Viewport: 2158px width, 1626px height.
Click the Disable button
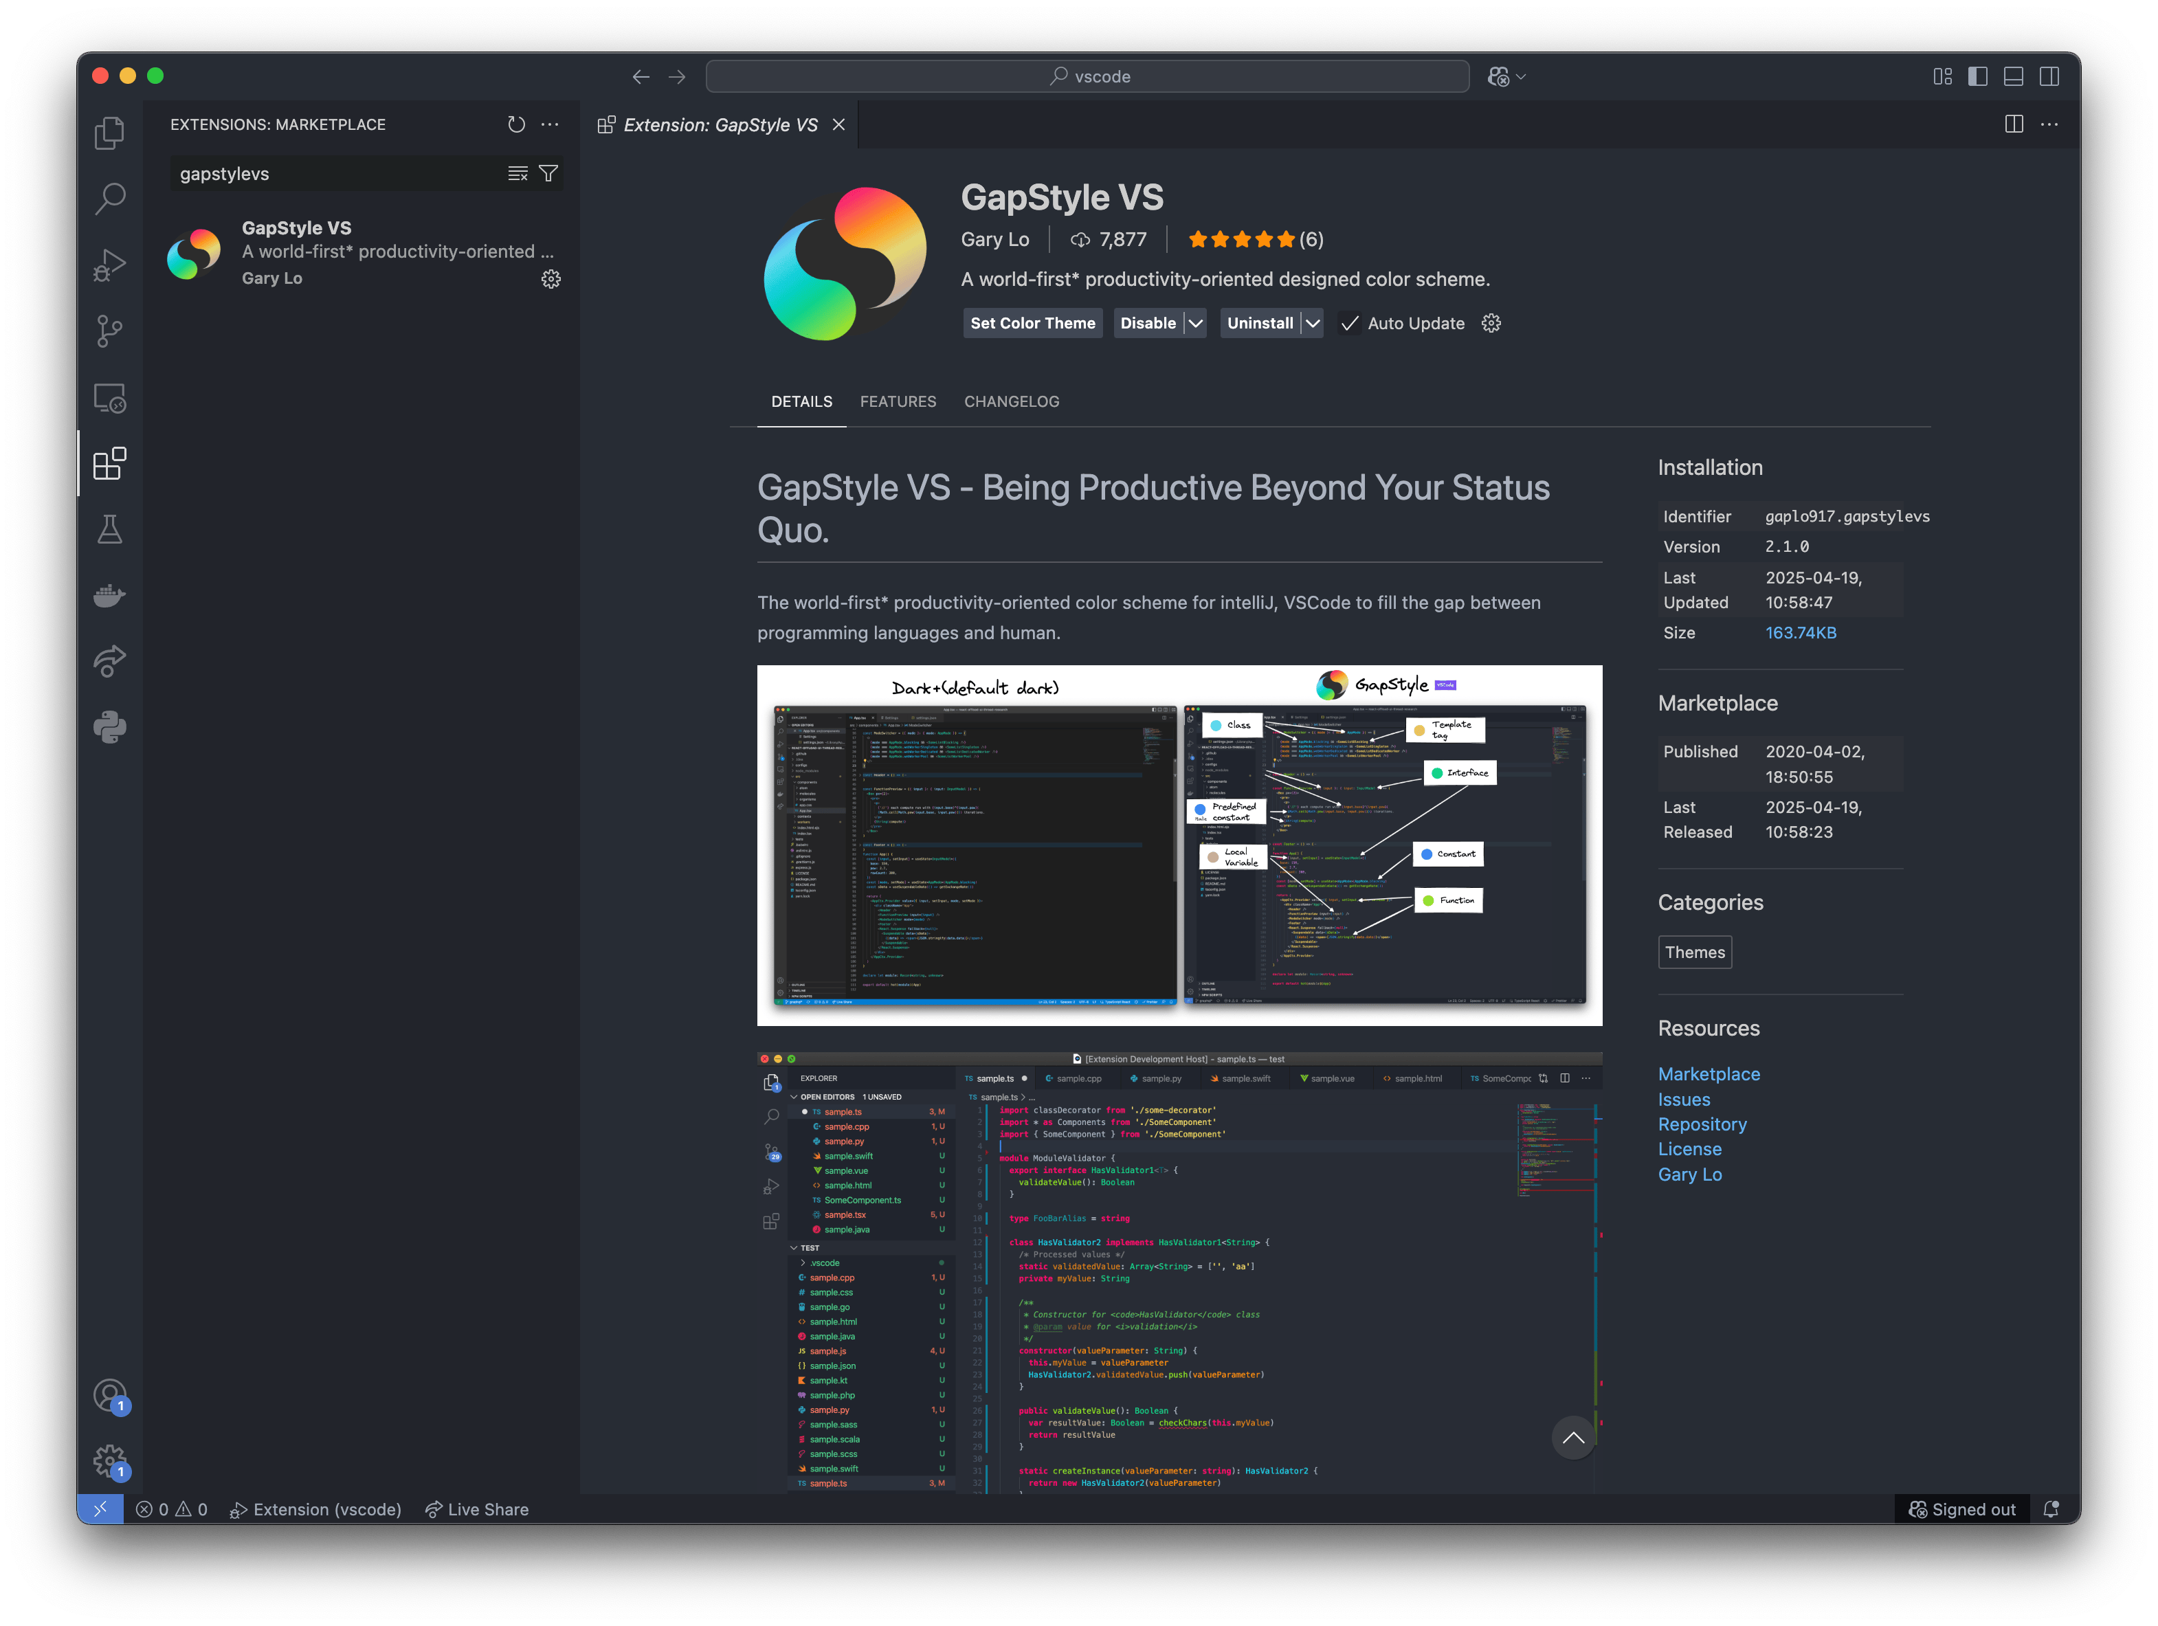click(1147, 323)
